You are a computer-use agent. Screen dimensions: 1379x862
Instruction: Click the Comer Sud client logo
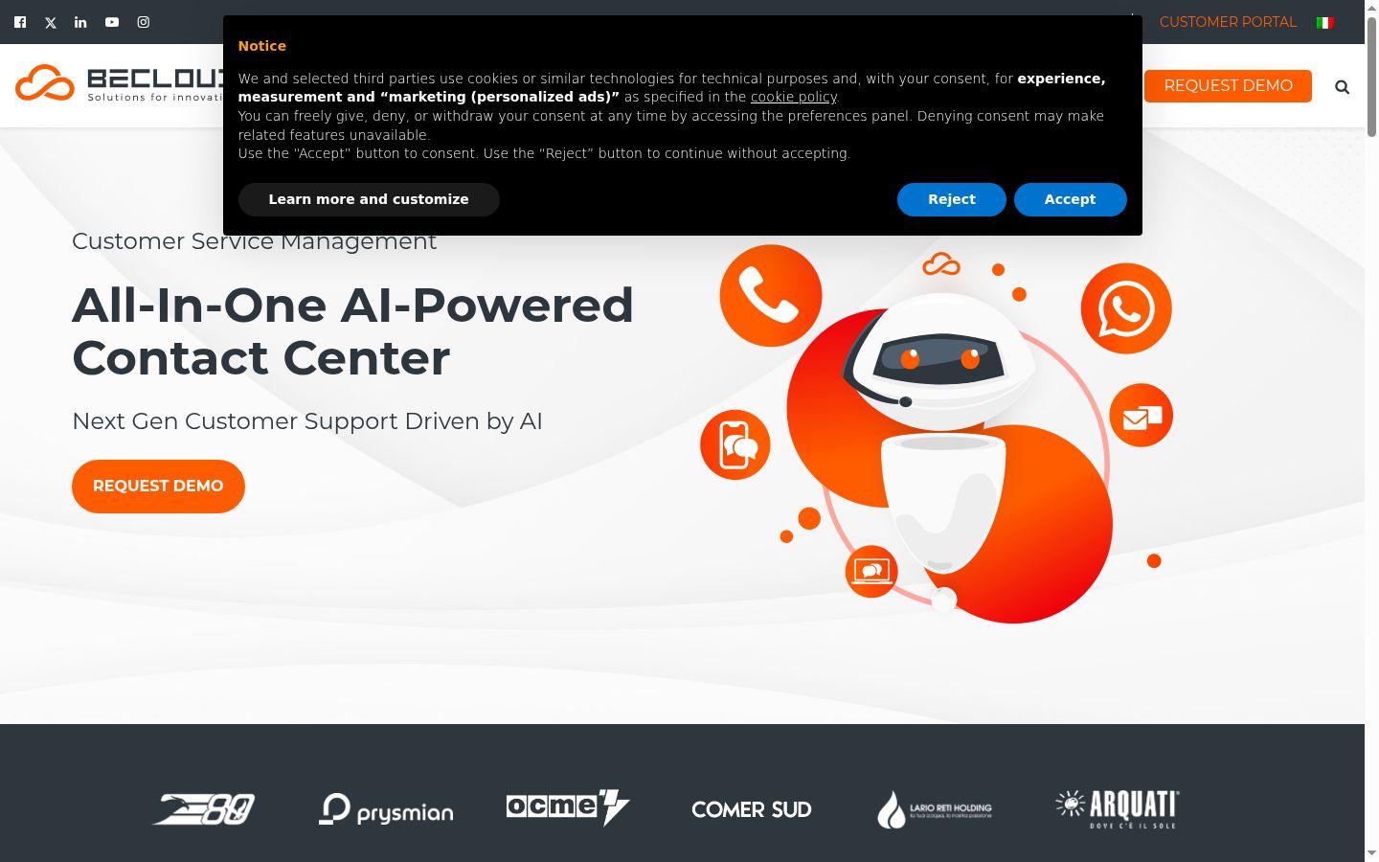(752, 810)
